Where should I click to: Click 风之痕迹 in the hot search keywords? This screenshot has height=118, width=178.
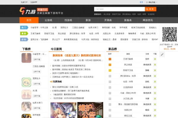tap(107, 14)
